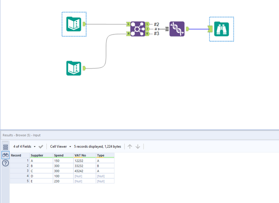Show results messages list view icon
Screen dimensions: 279x203
6,147
